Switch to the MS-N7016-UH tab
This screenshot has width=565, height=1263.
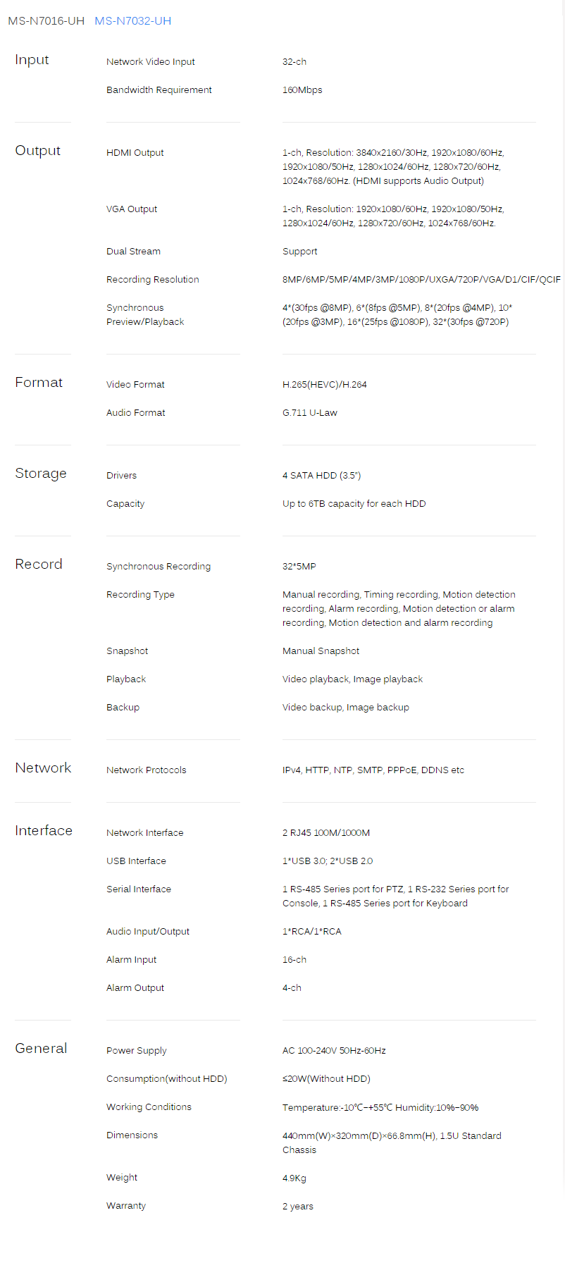point(46,21)
